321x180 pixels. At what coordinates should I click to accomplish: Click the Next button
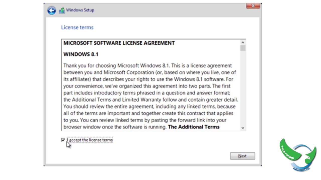(x=243, y=156)
